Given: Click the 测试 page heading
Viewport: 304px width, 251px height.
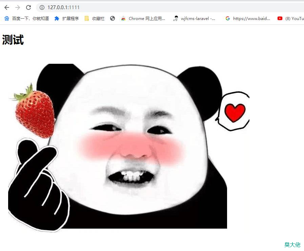Looking at the screenshot, I should pyautogui.click(x=13, y=40).
